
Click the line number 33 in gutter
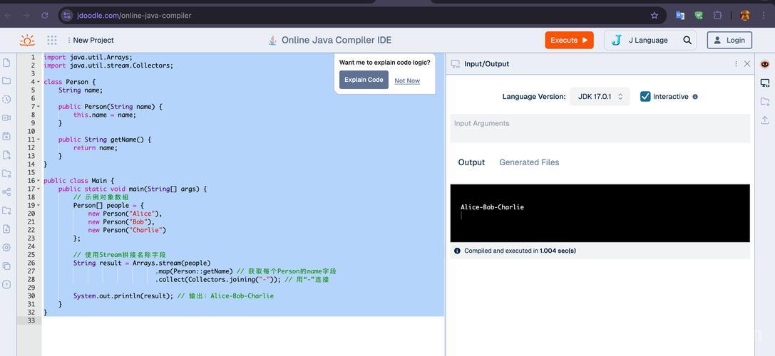31,320
